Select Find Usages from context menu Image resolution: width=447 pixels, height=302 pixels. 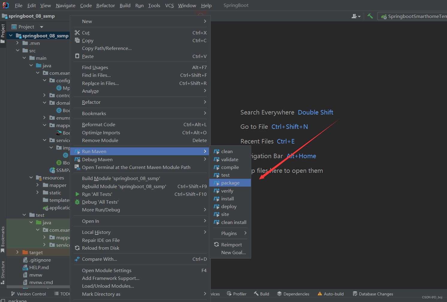[x=140, y=68]
